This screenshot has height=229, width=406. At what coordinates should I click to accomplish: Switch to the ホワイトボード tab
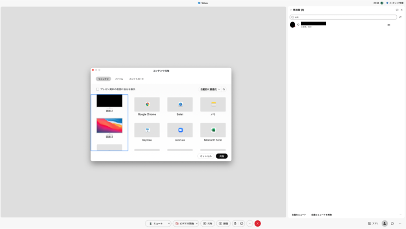[x=136, y=79]
